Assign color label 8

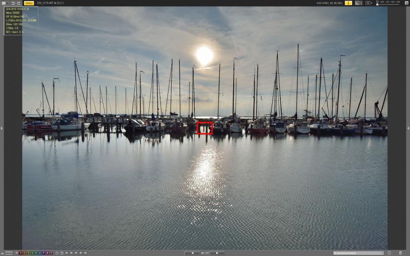coord(47,253)
